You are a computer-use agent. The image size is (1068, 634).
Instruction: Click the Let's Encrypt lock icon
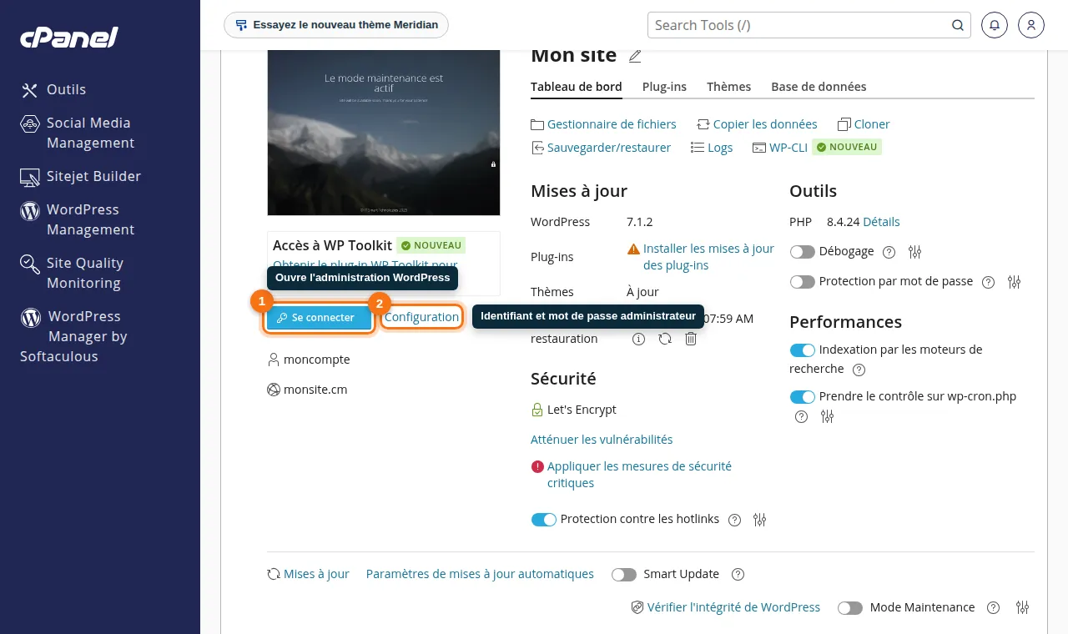(537, 410)
